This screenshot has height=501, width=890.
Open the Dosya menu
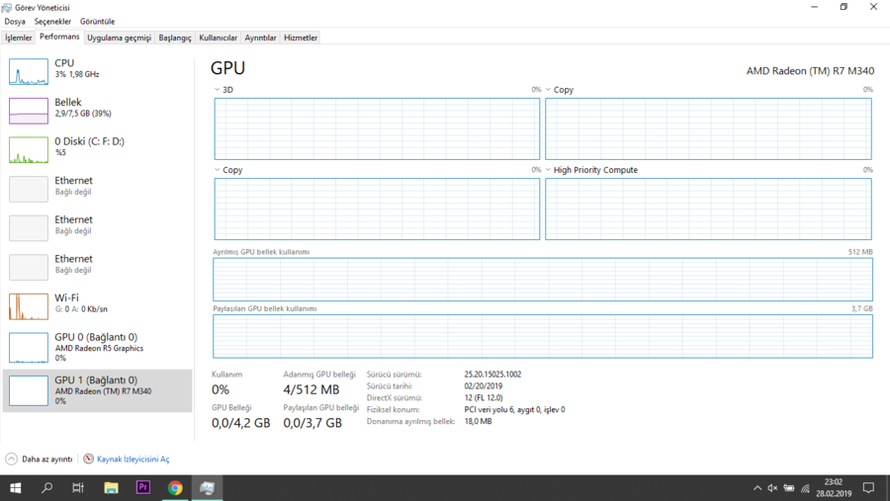point(15,22)
